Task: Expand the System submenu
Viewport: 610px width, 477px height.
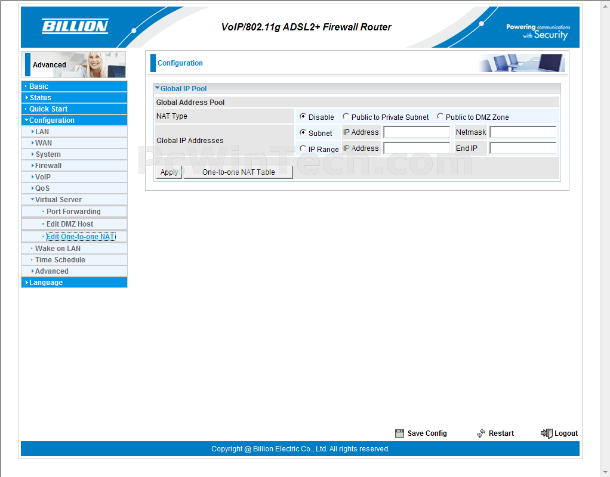Action: pyautogui.click(x=74, y=154)
